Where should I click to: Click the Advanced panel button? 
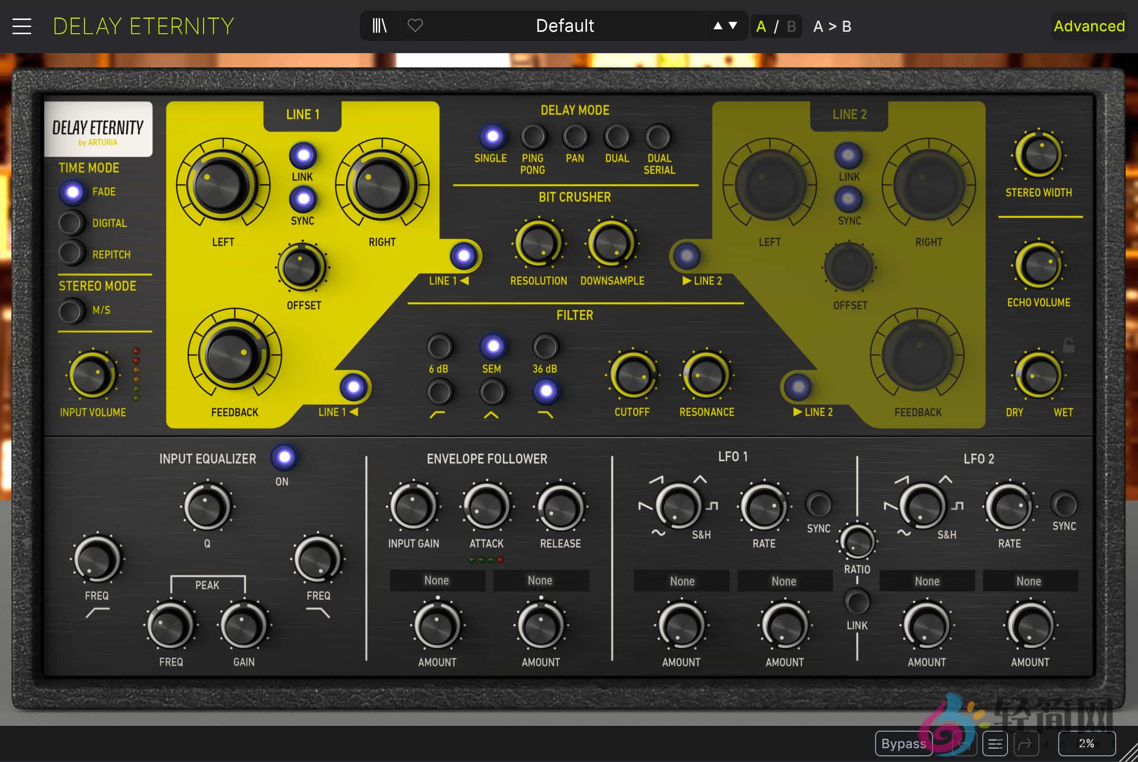[x=1089, y=26]
